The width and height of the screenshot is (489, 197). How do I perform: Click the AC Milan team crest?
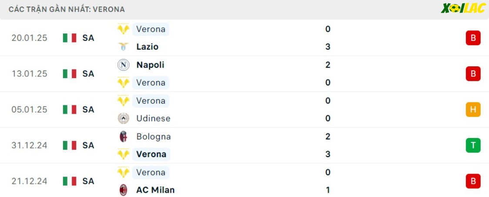(124, 190)
